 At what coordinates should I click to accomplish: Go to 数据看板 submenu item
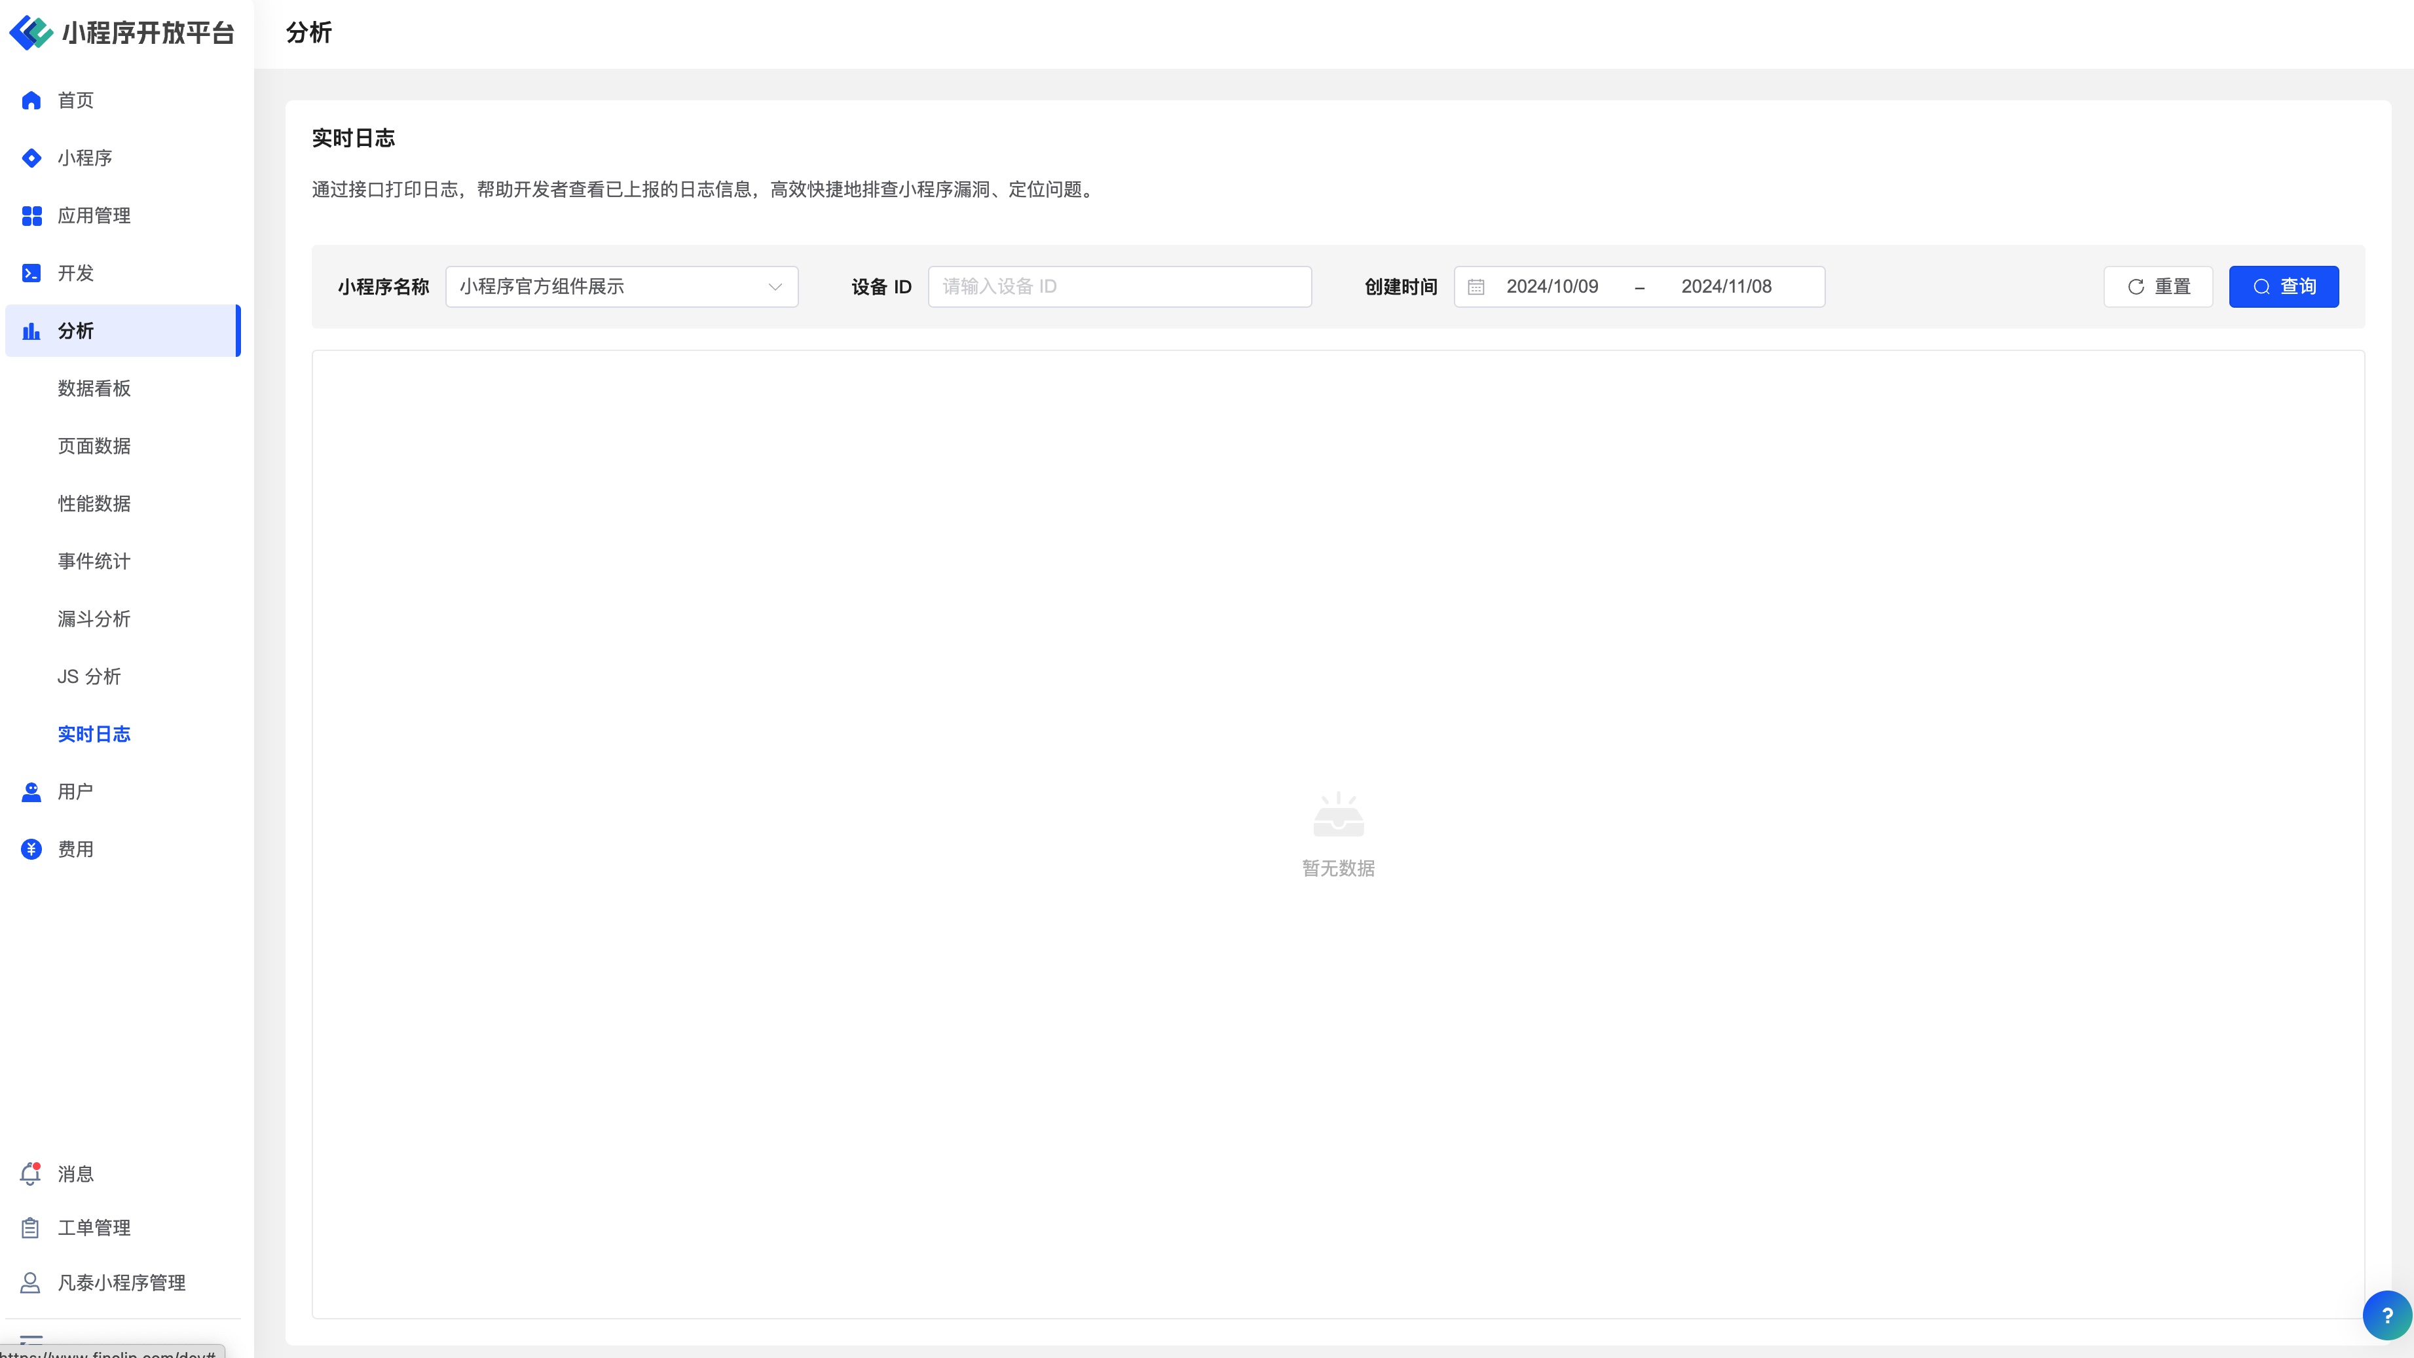tap(94, 388)
